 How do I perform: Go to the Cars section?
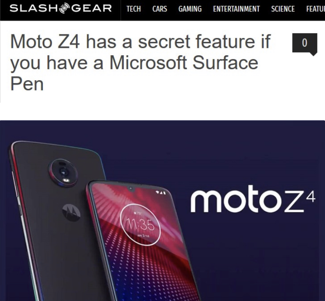160,9
